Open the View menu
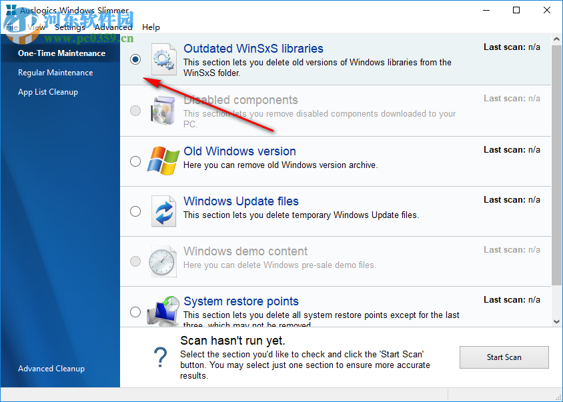Screen dimensions: 563x402 pos(37,27)
